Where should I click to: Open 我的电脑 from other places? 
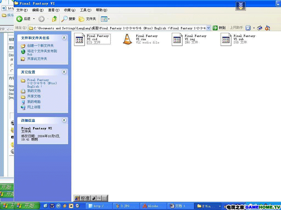[34, 102]
